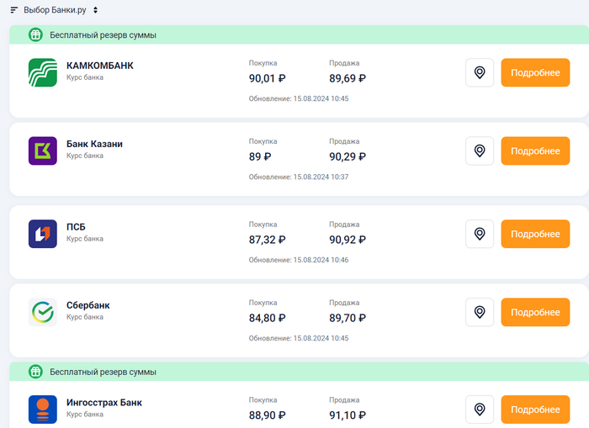Screen dimensions: 589x428
Task: Show Банк Казани locations via map pin
Action: click(480, 151)
